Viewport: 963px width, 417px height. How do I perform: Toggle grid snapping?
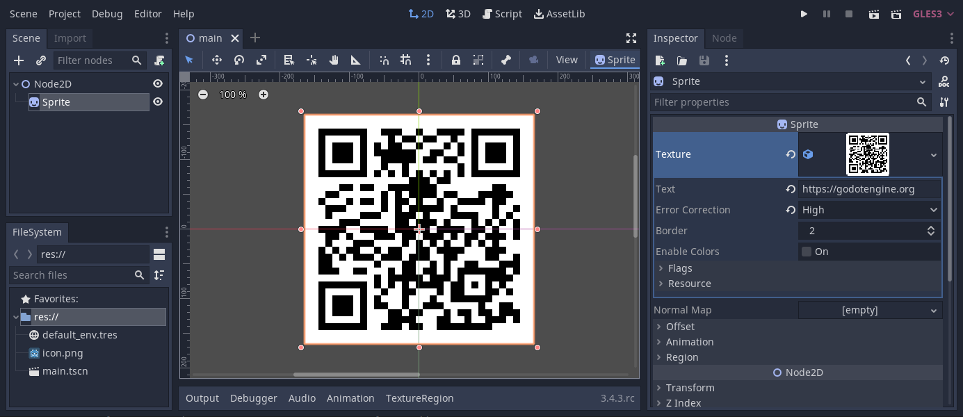(406, 60)
